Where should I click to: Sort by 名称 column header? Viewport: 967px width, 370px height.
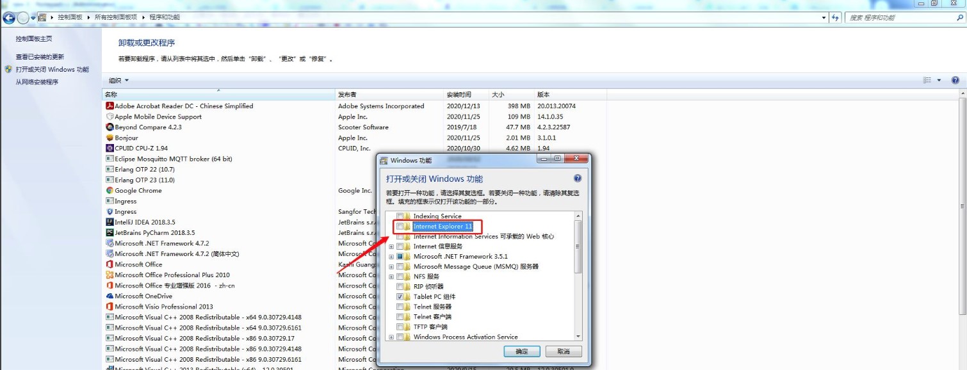coord(218,94)
